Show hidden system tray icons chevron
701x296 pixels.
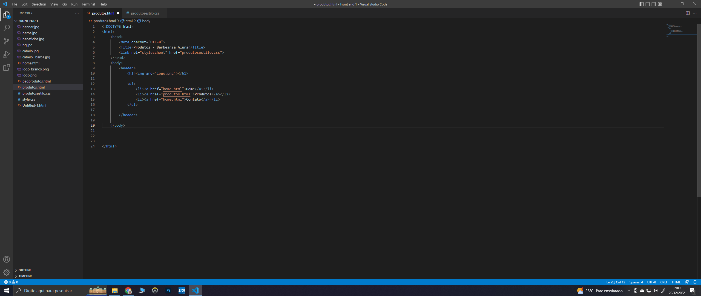[629, 291]
